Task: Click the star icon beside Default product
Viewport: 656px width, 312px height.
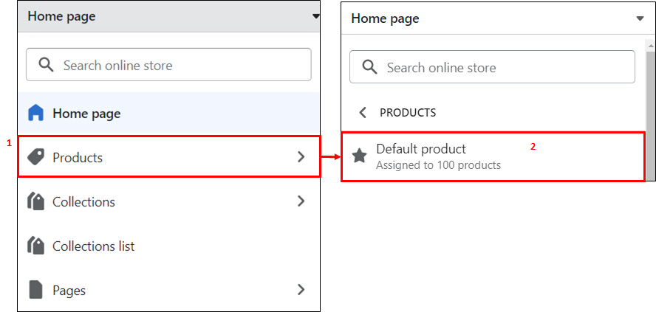Action: pos(359,156)
